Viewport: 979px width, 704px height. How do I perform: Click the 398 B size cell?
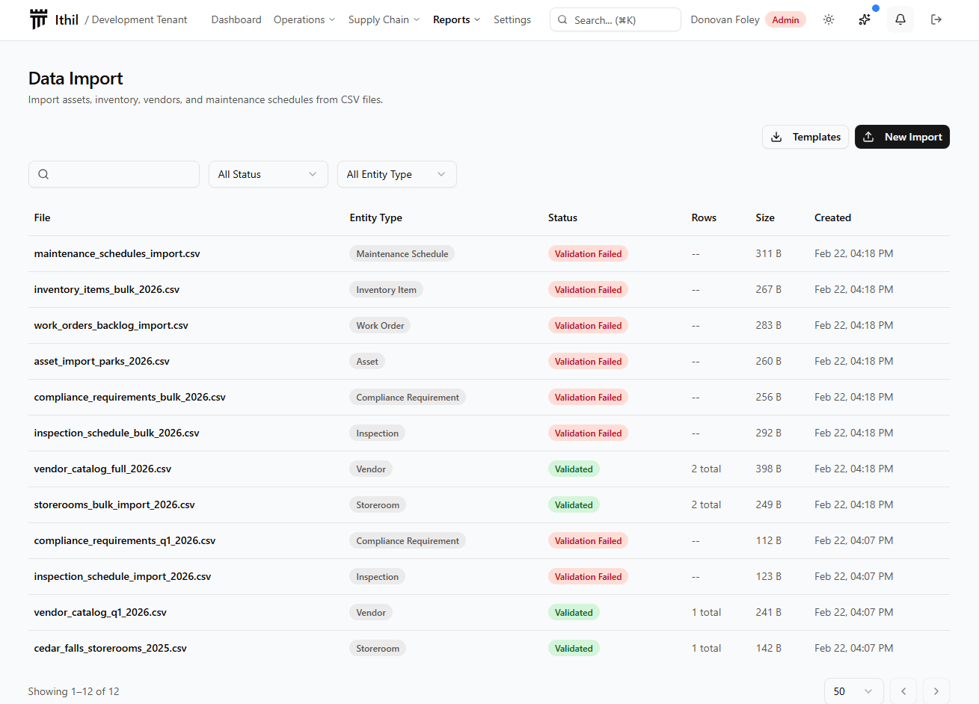point(768,469)
